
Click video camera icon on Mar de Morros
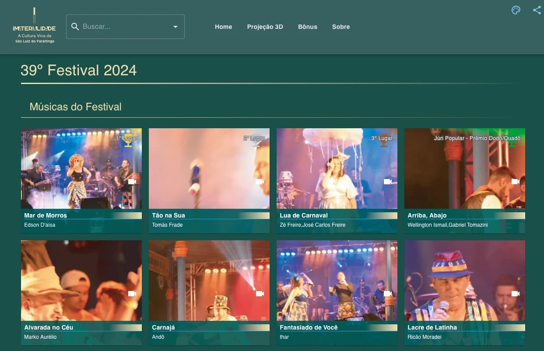132,182
